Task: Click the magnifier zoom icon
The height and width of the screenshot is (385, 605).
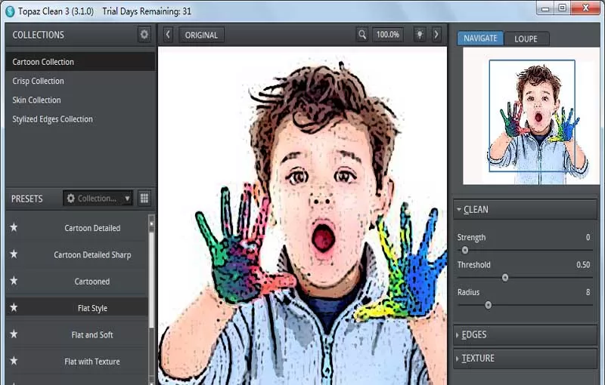Action: coord(362,35)
